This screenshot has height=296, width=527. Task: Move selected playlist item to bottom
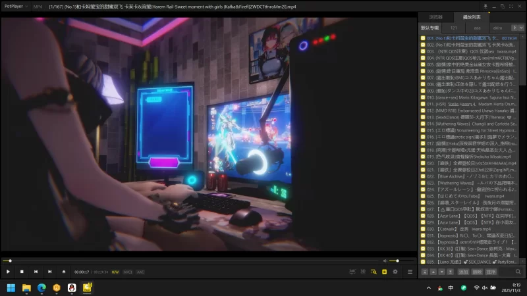[x=450, y=272]
